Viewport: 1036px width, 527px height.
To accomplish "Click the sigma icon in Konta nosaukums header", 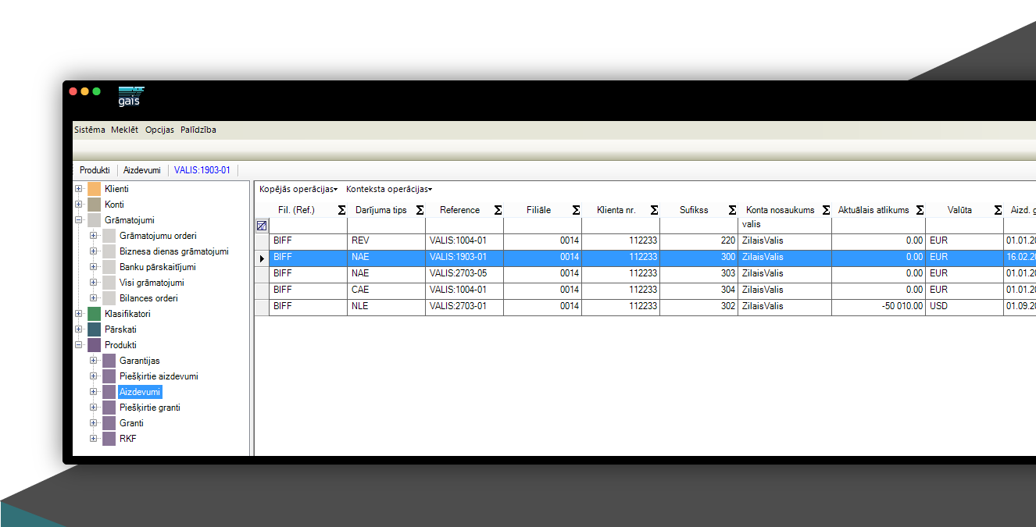I will pos(826,210).
